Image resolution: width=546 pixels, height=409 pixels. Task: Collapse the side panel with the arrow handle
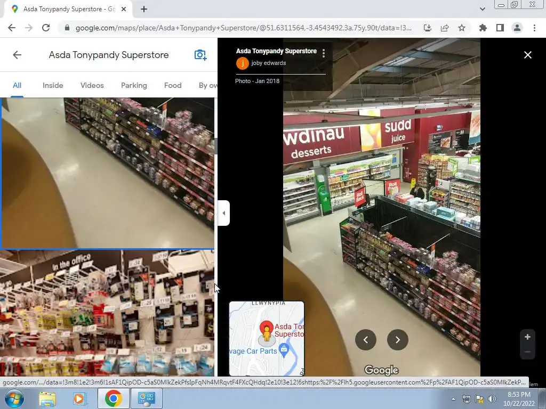click(x=223, y=213)
